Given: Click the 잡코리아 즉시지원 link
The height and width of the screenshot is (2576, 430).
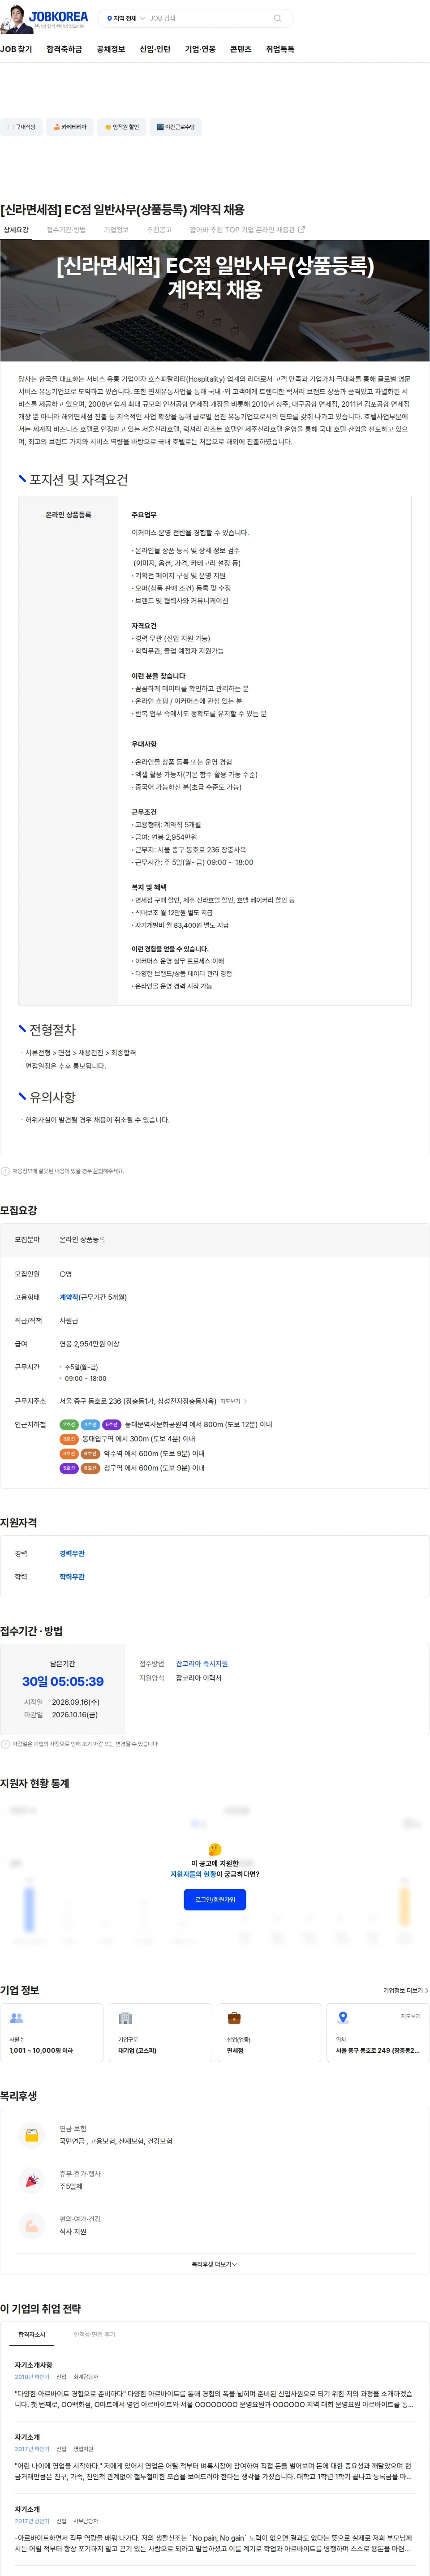Looking at the screenshot, I should tap(202, 1664).
